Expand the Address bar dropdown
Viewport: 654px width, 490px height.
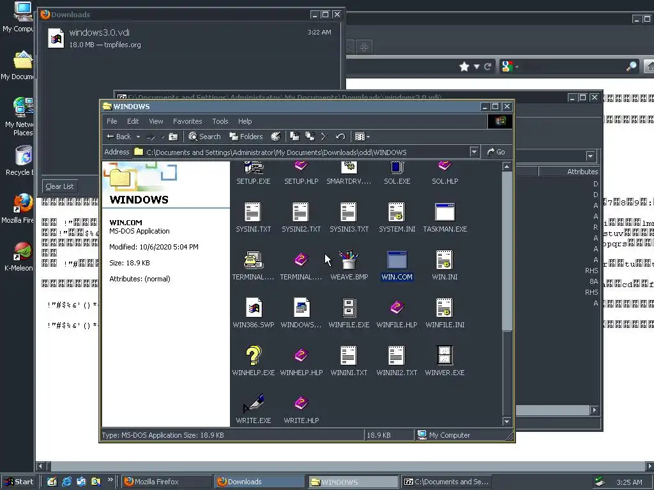click(x=474, y=152)
